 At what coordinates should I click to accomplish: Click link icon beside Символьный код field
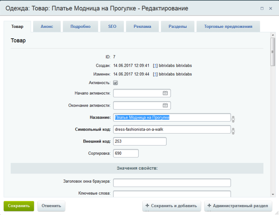(x=233, y=131)
